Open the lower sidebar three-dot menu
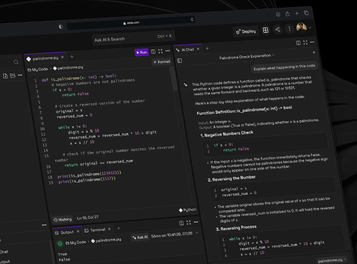Image resolution: width=357 pixels, height=264 pixels. tap(44, 225)
